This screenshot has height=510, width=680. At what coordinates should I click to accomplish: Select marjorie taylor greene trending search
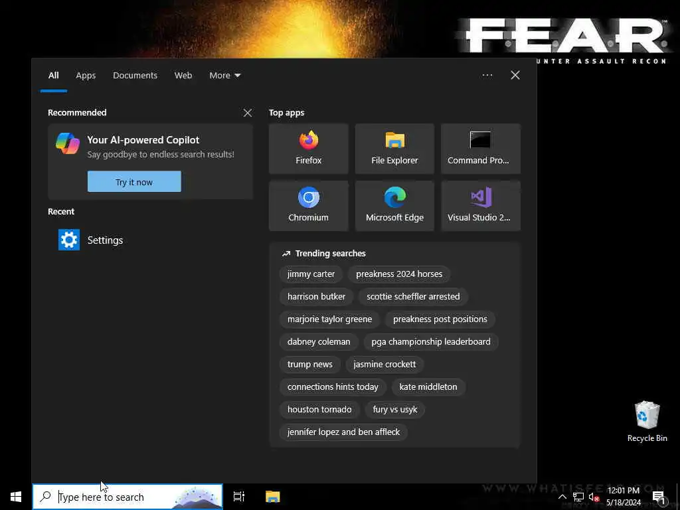pos(329,319)
